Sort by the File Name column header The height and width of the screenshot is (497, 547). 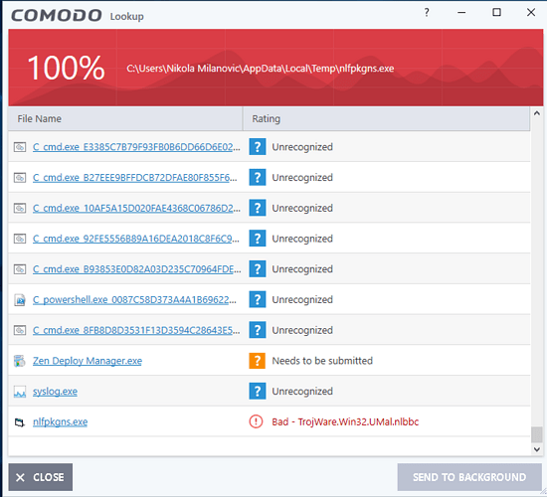[x=125, y=118]
